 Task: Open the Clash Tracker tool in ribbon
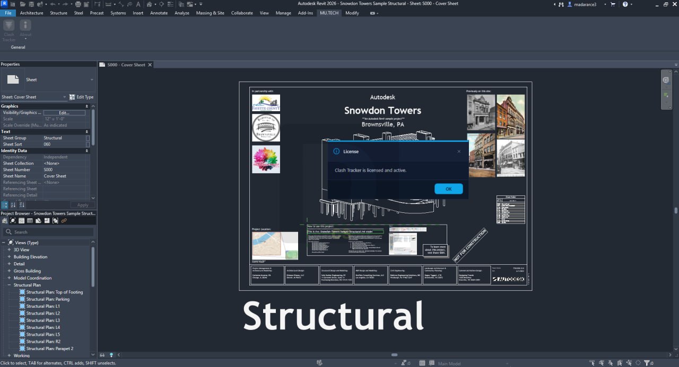coord(9,31)
